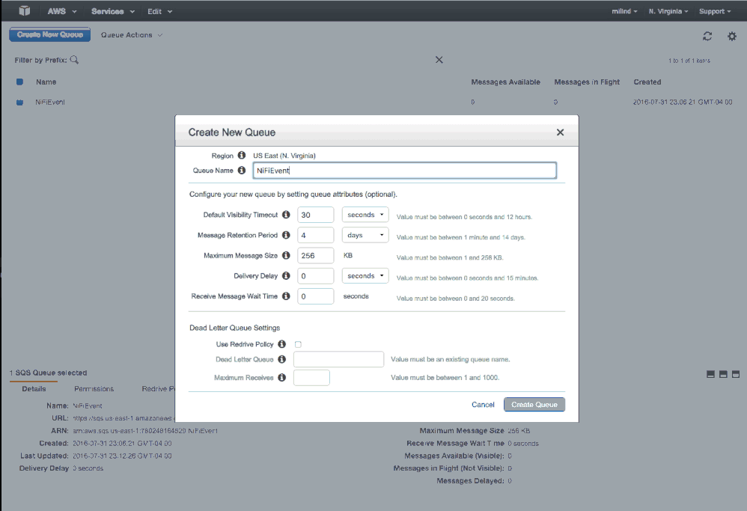The height and width of the screenshot is (511, 747).
Task: Click the Create Queue button
Action: tap(534, 404)
